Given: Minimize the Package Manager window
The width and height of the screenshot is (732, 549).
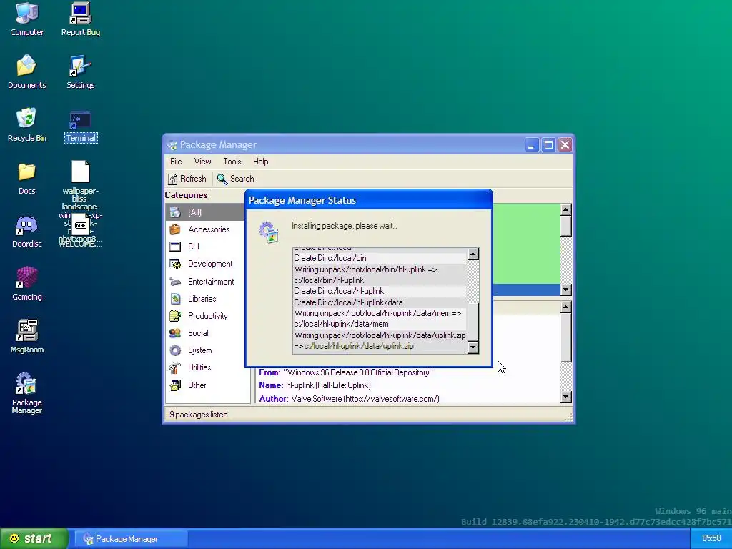Looking at the screenshot, I should (531, 144).
